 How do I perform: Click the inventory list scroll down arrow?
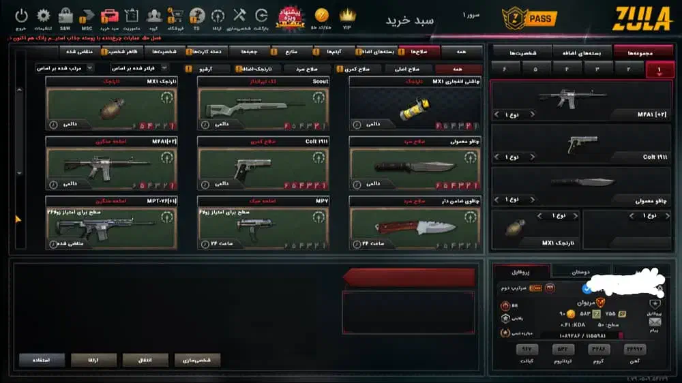(x=19, y=173)
